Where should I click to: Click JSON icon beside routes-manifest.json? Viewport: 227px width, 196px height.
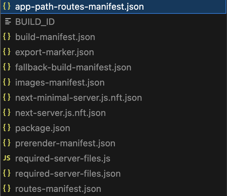(7, 189)
